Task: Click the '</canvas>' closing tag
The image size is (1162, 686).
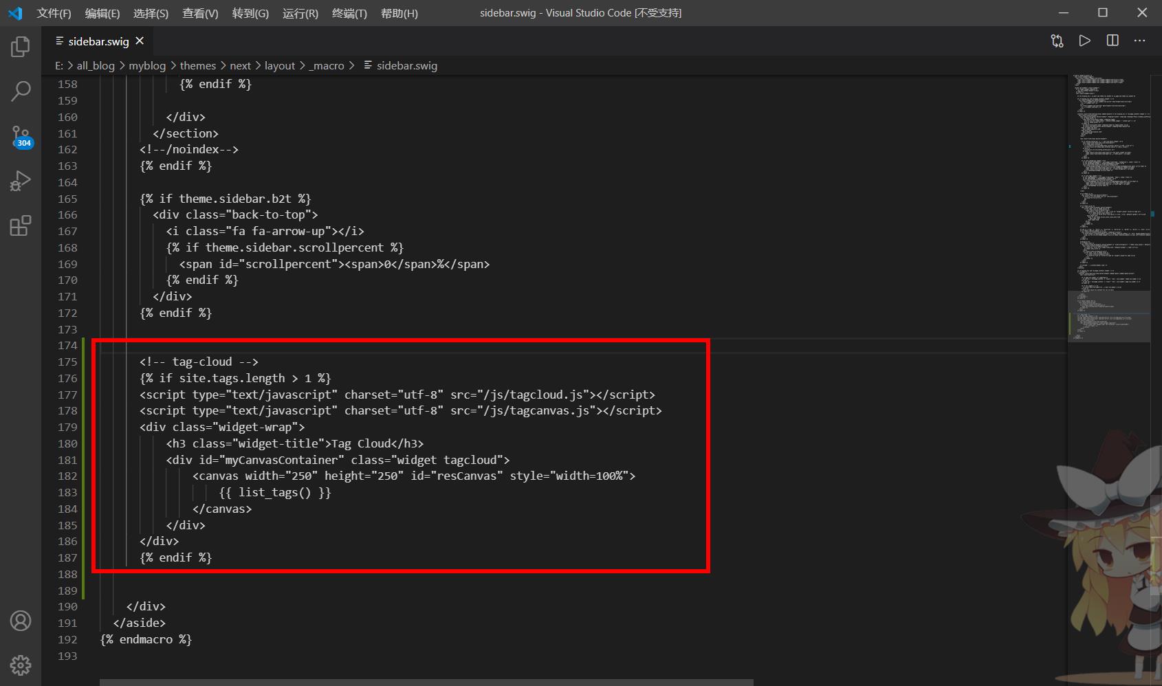Action: [222, 509]
